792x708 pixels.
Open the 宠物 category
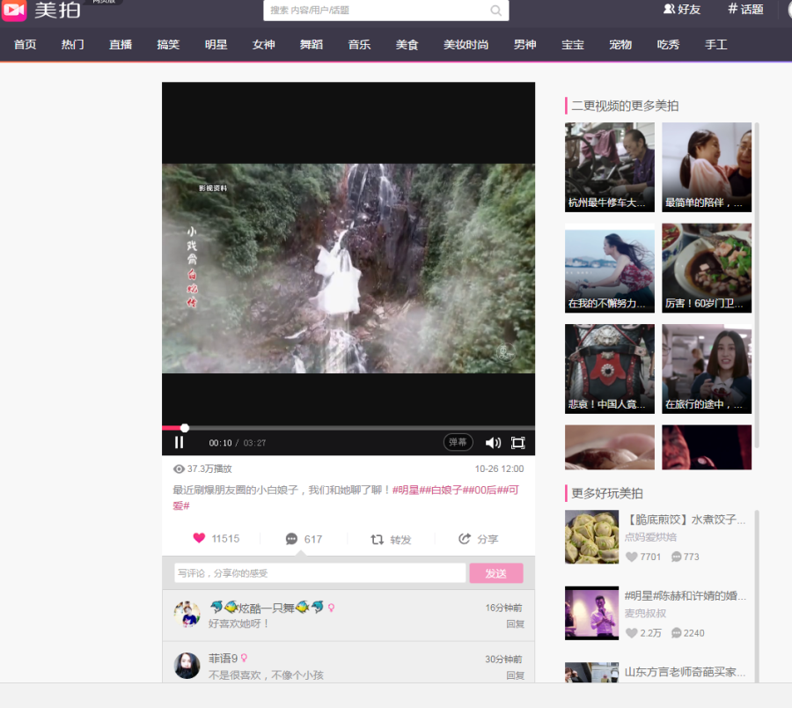point(620,45)
